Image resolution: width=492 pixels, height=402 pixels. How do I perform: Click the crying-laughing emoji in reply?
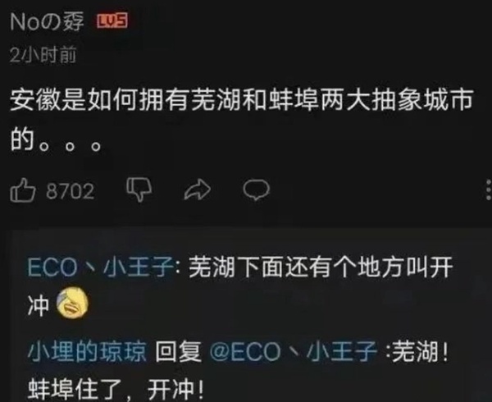point(72,304)
